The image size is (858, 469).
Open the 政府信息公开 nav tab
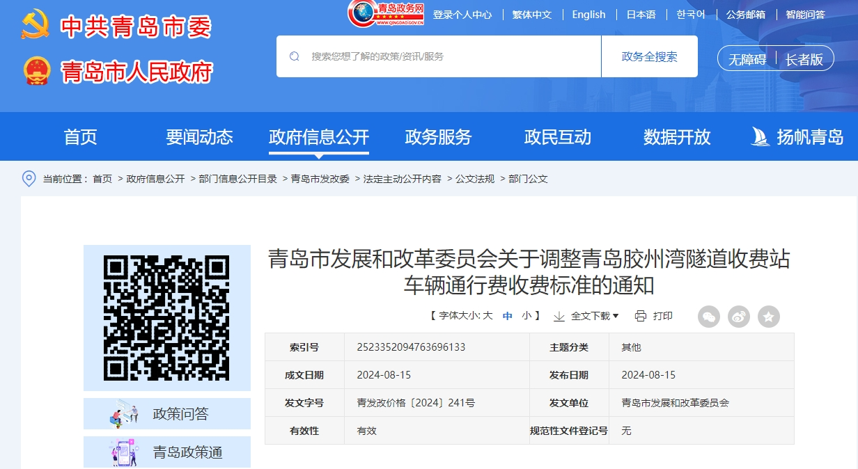[319, 137]
